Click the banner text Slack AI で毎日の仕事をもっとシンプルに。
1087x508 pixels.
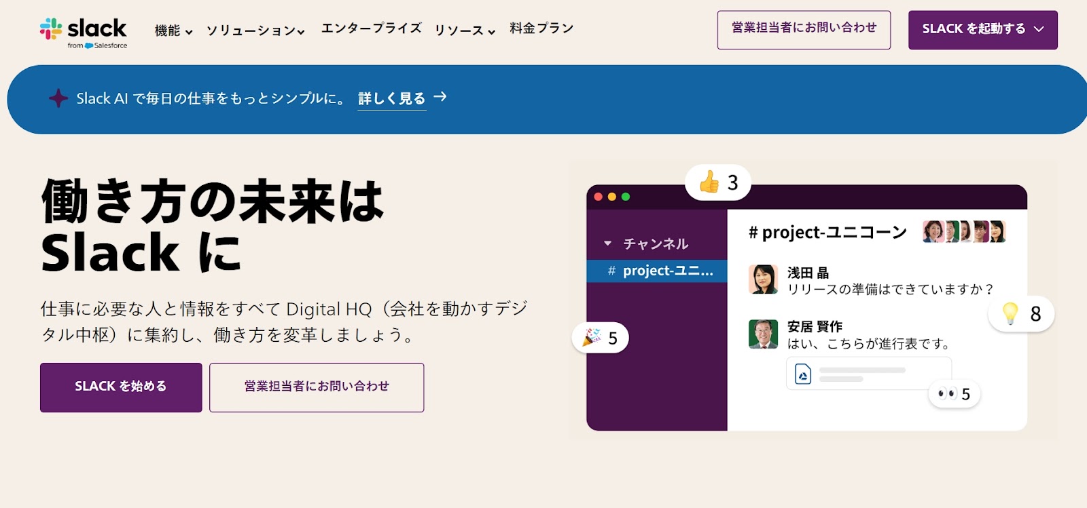click(211, 98)
